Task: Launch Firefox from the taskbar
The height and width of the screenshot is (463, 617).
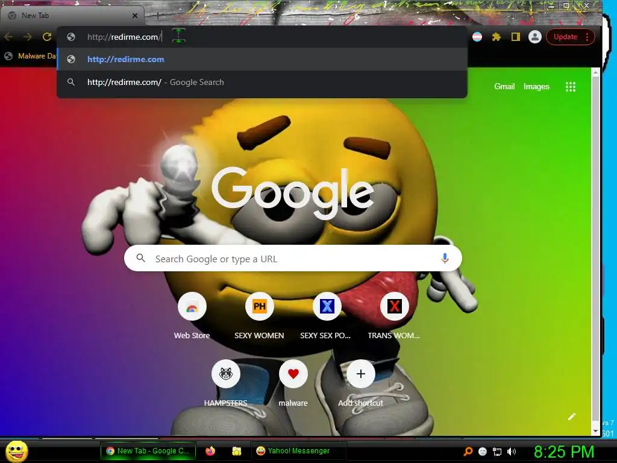Action: tap(210, 451)
